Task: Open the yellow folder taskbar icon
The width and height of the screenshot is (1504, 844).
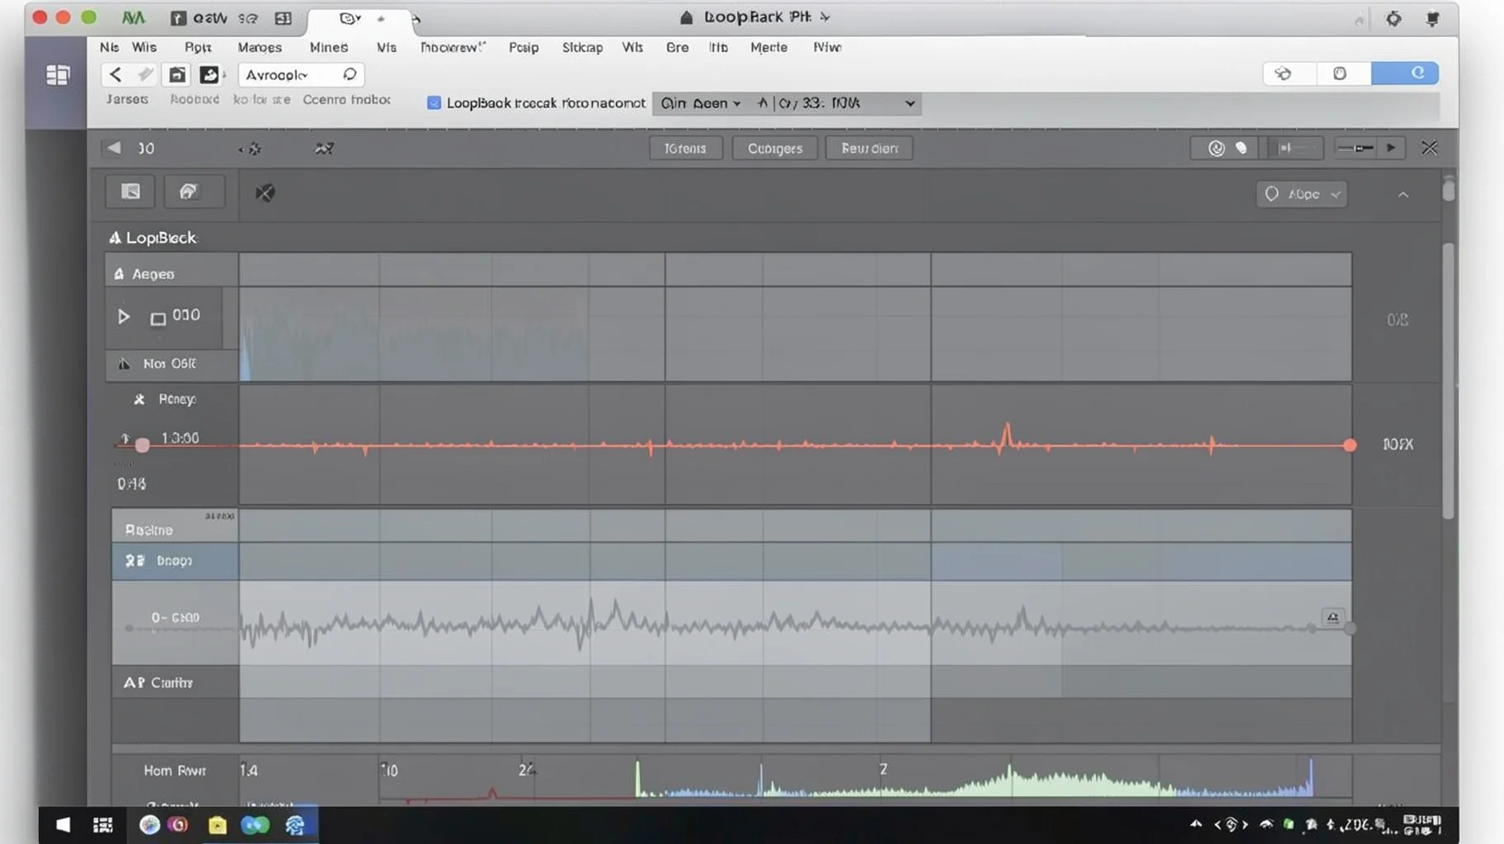Action: coord(218,825)
